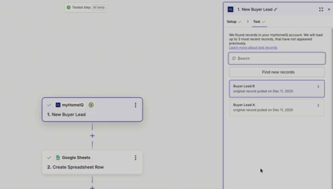Select the Test tab
The image size is (333, 189).
257,22
